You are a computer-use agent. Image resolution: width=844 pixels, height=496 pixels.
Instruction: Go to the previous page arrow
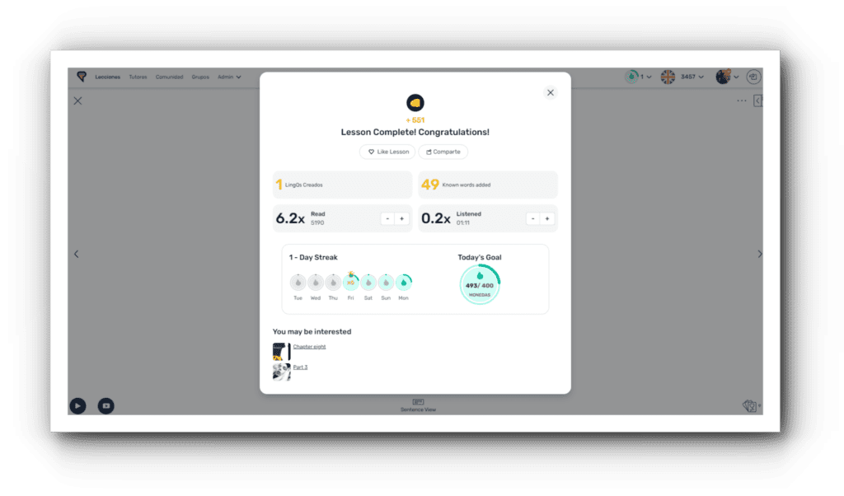coord(76,255)
